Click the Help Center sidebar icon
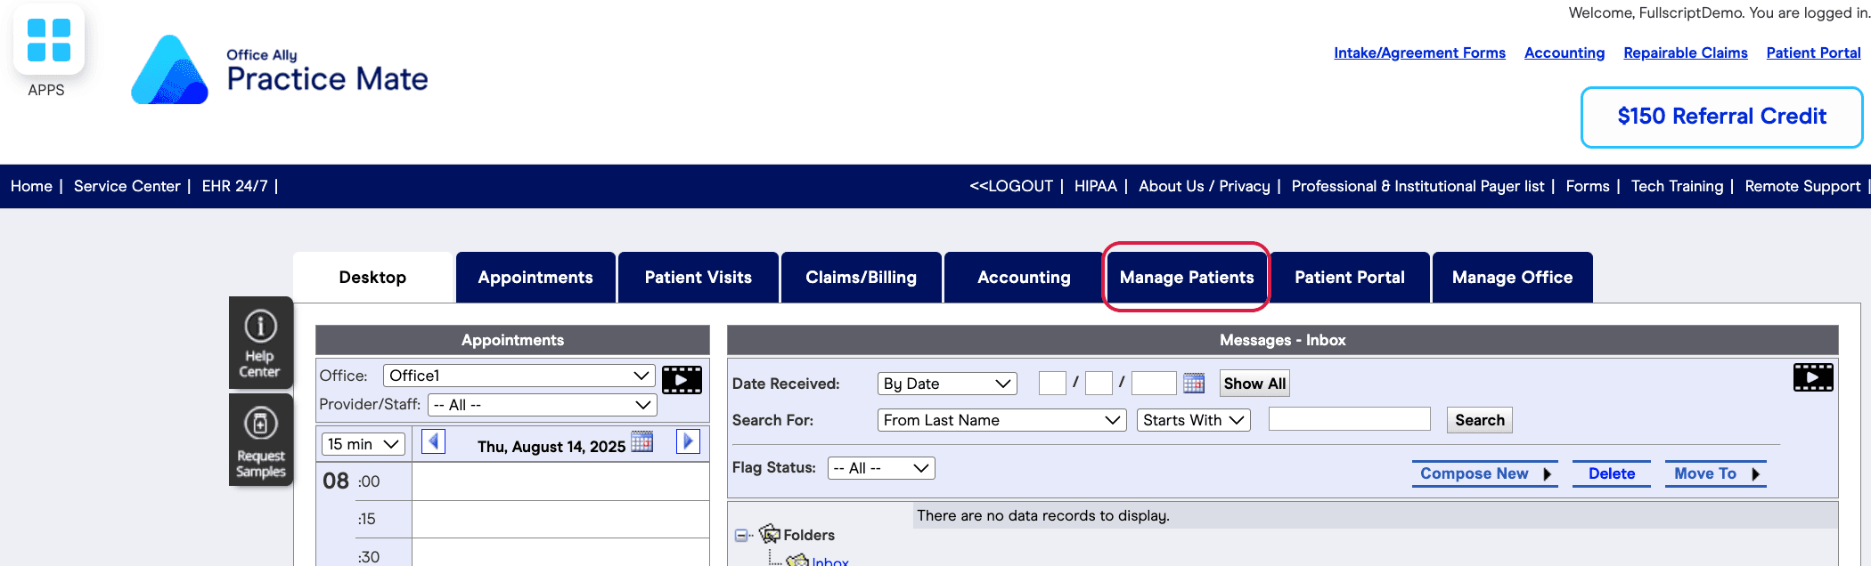This screenshot has height=566, width=1871. click(x=260, y=343)
